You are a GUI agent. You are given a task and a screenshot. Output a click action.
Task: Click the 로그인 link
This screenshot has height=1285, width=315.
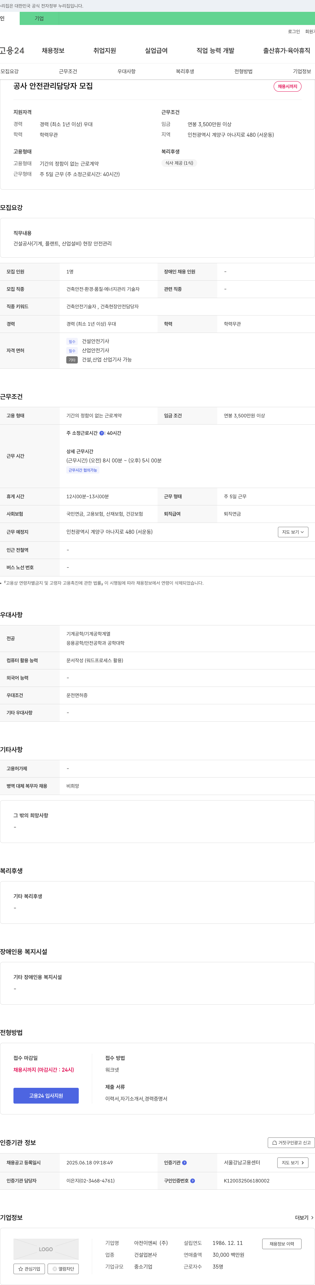point(294,32)
